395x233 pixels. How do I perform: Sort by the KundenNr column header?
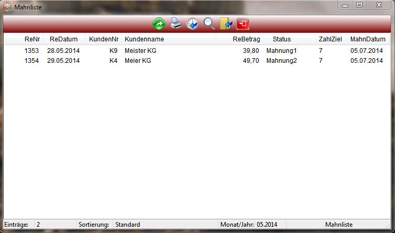[103, 39]
